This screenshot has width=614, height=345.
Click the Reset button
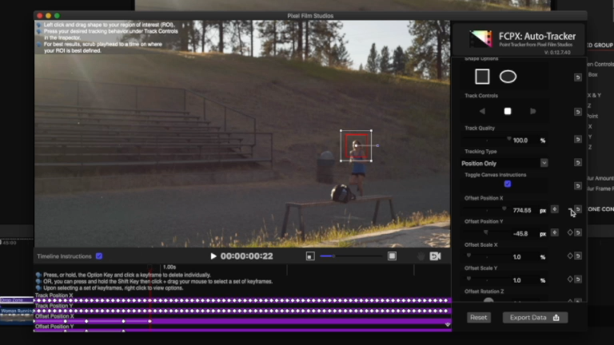(x=479, y=318)
